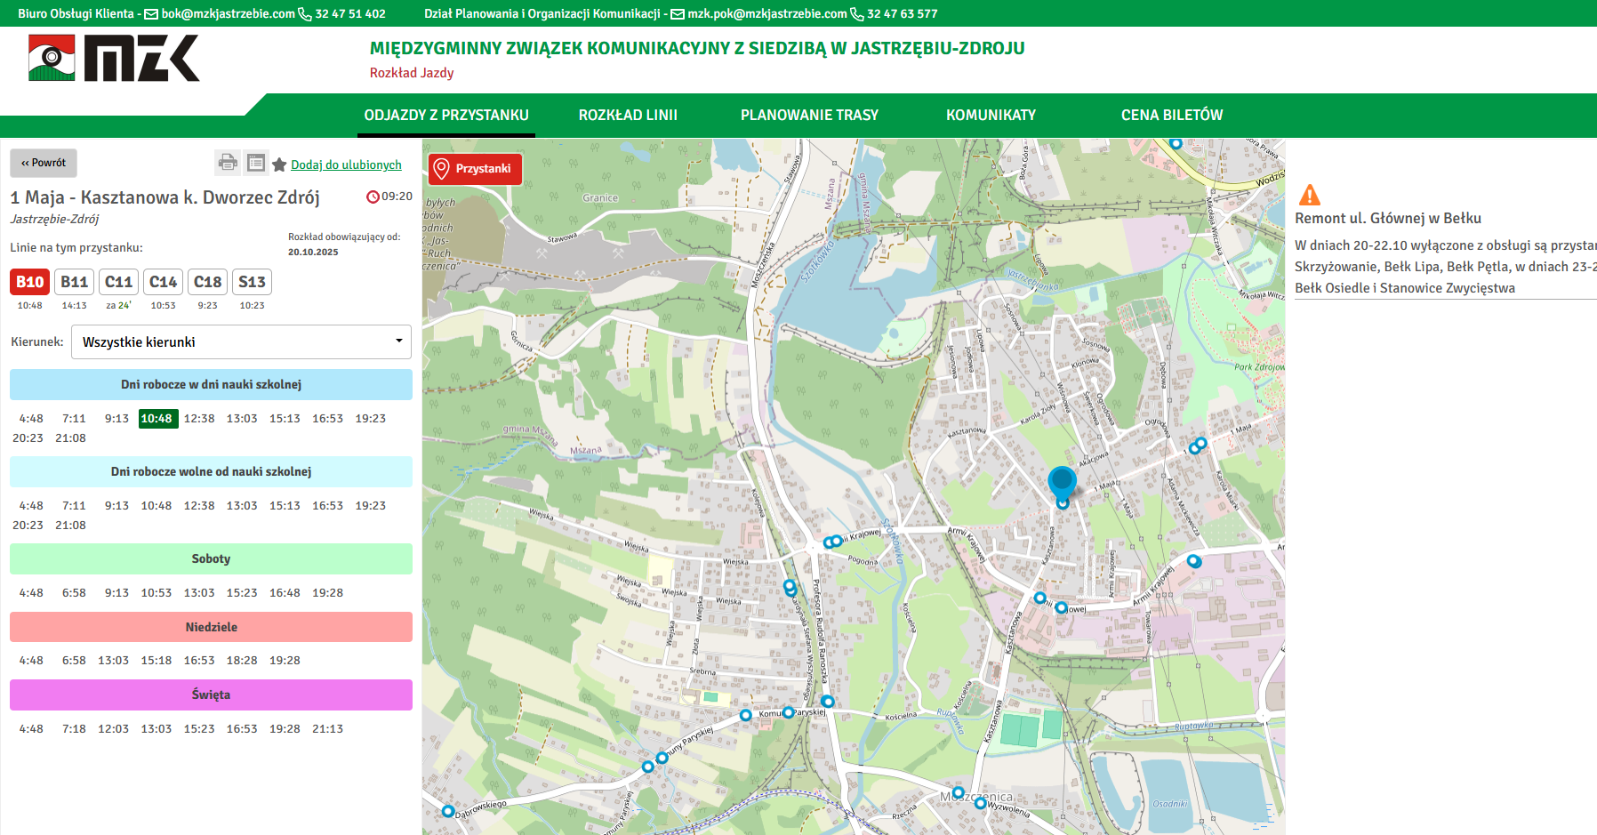This screenshot has height=835, width=1597.
Task: Collapse the Niedziele schedule header
Action: point(211,627)
